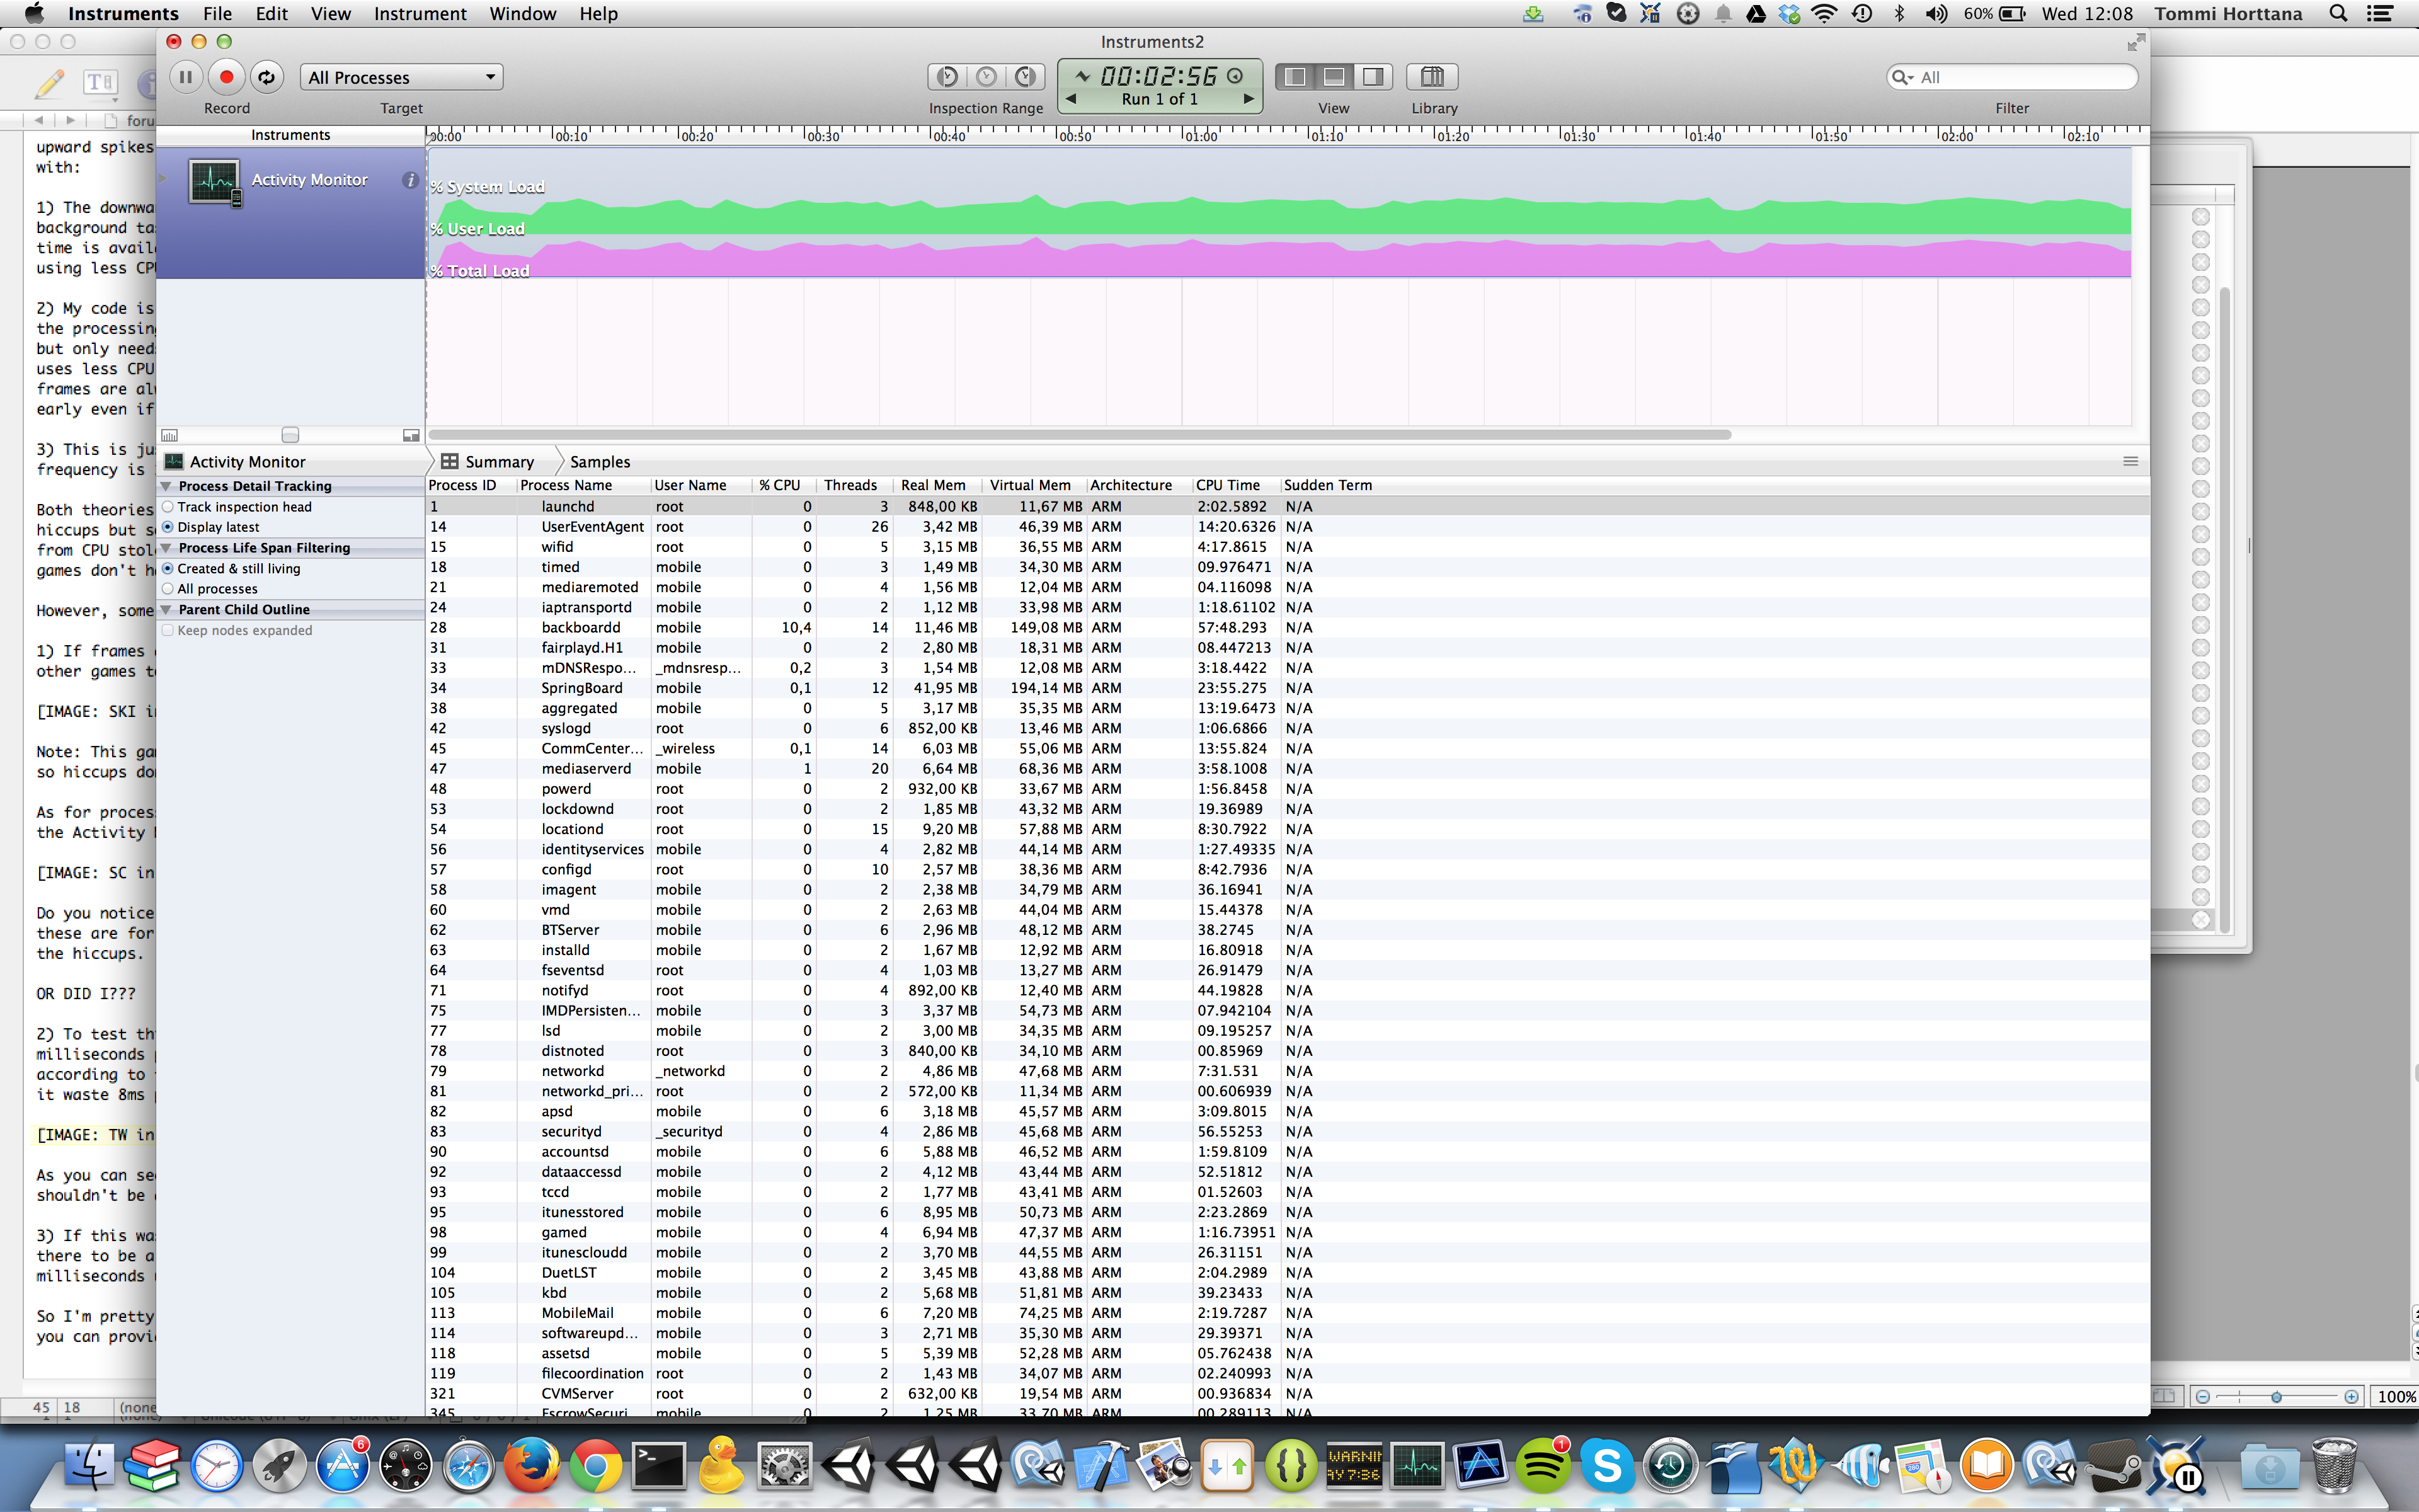Viewport: 2419px width, 1512px height.
Task: Pause the recording in Instruments
Action: pyautogui.click(x=186, y=77)
